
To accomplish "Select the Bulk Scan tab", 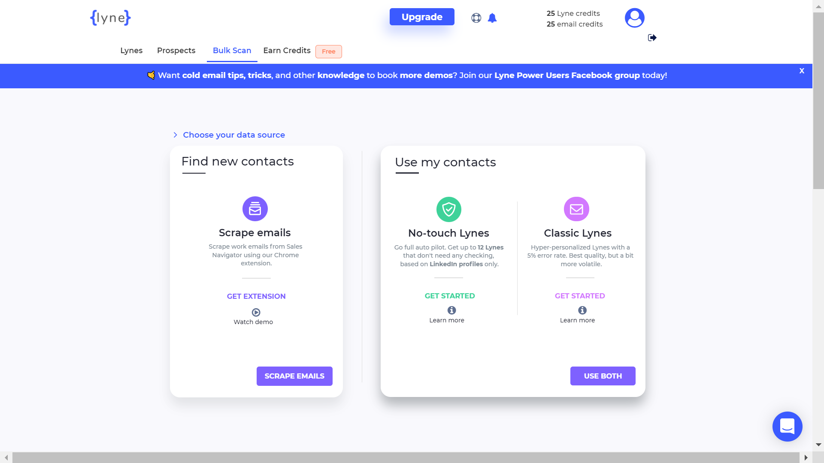I will point(232,50).
